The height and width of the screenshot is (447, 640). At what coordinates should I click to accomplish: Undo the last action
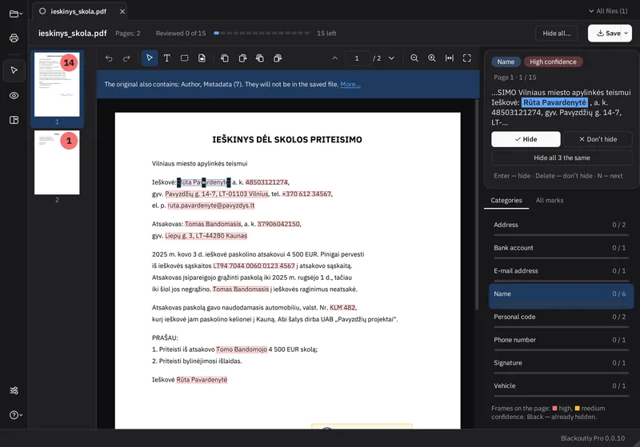pyautogui.click(x=109, y=58)
